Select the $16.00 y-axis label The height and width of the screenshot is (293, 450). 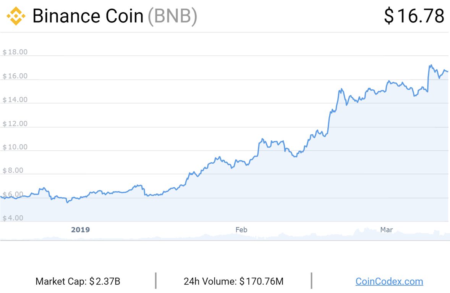(15, 76)
